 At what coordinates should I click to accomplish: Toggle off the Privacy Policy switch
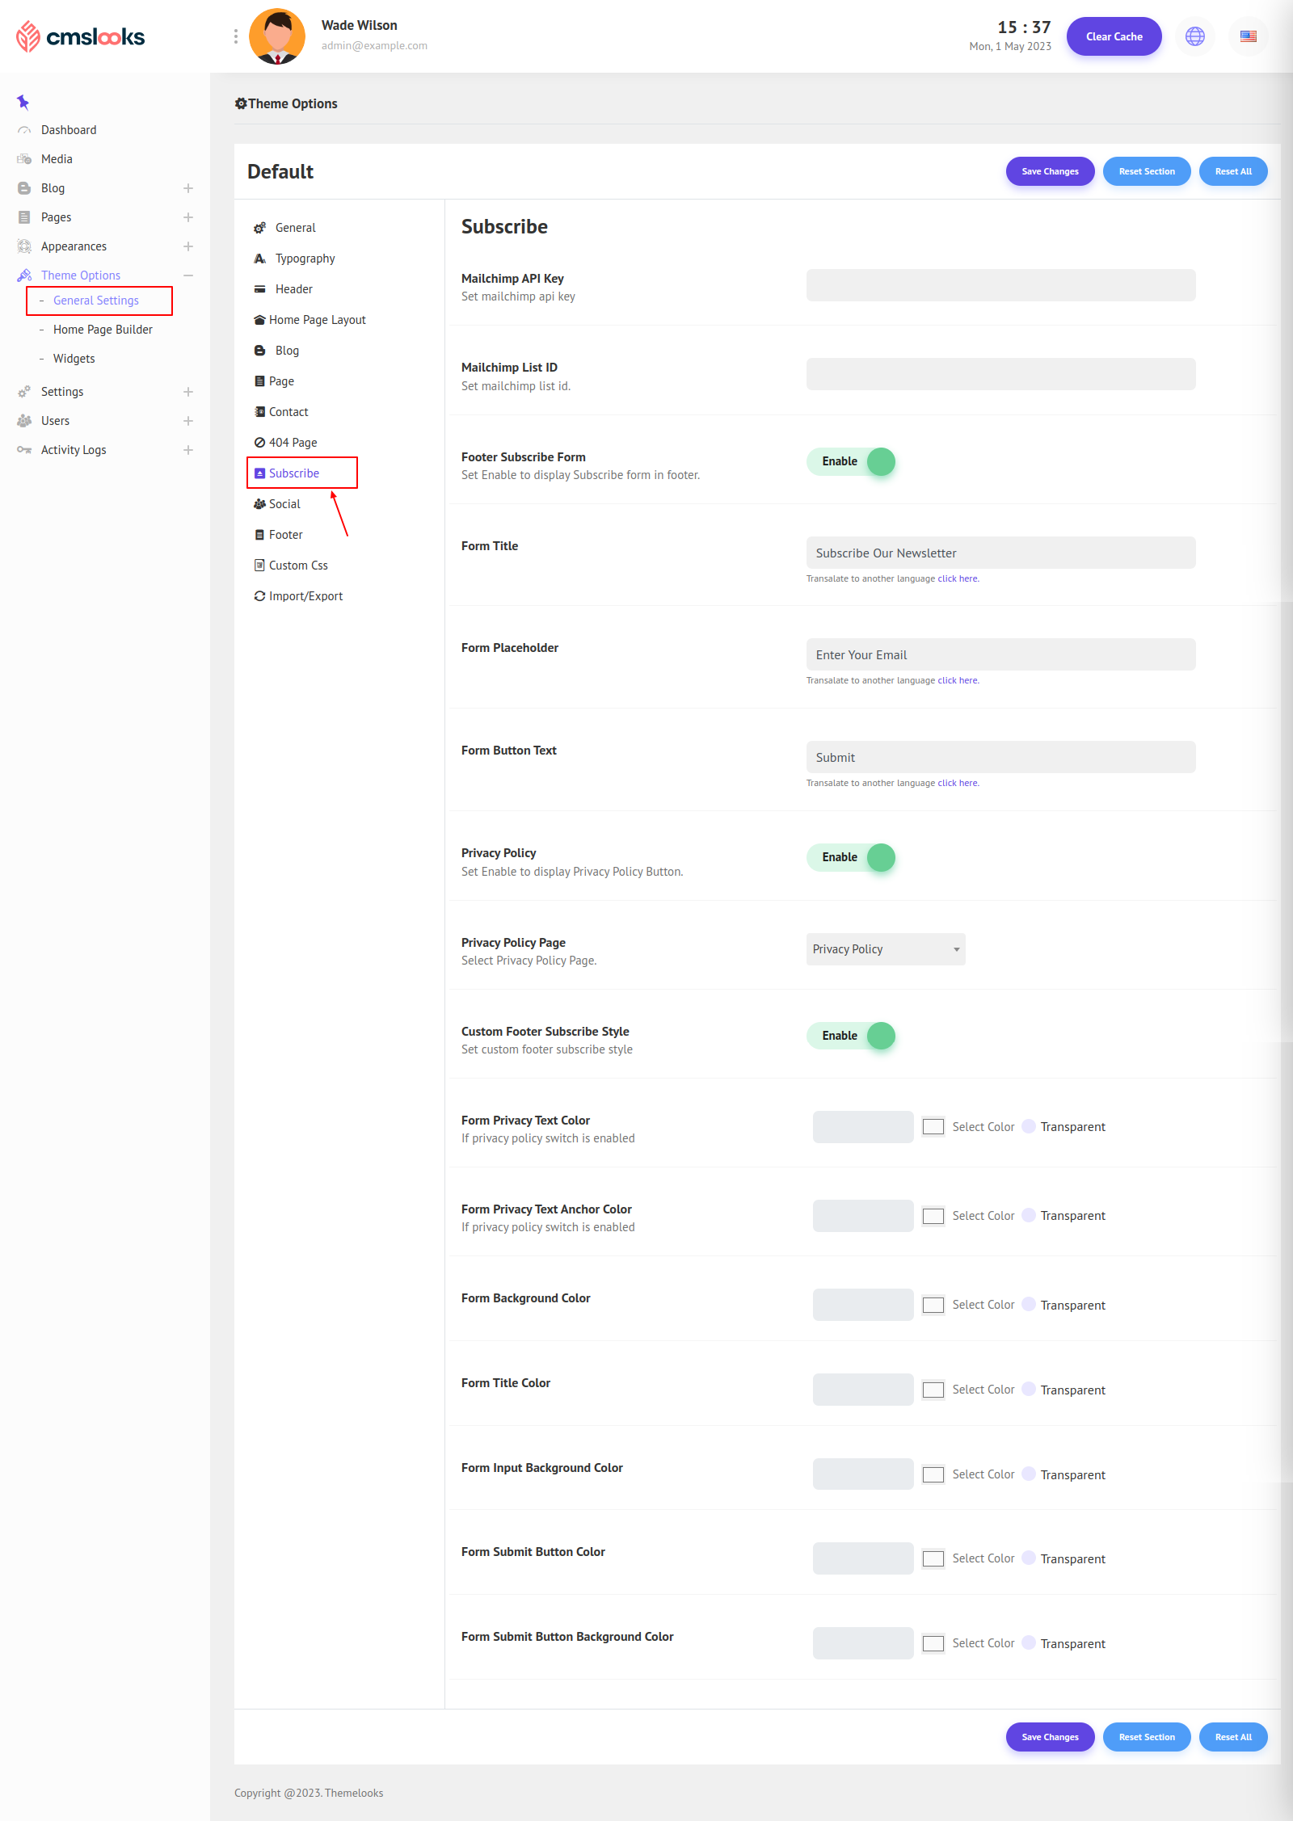click(851, 857)
